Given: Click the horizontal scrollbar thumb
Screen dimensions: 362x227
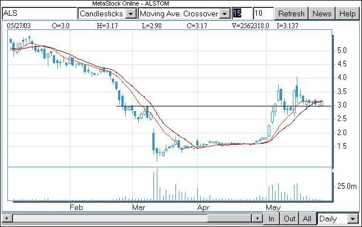Looking at the screenshot, I should point(229,218).
